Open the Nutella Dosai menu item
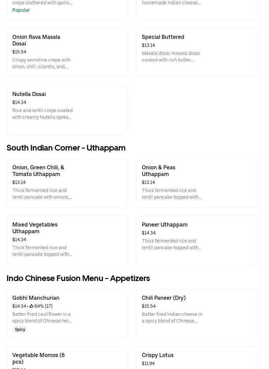269x369 pixels. point(29,94)
